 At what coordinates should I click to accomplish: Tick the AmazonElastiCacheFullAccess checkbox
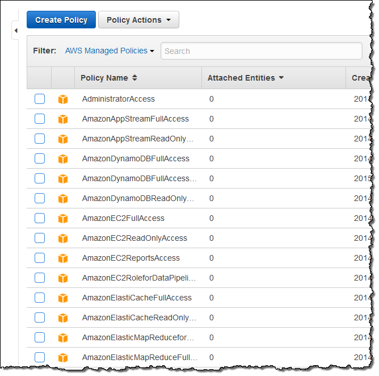(40, 298)
